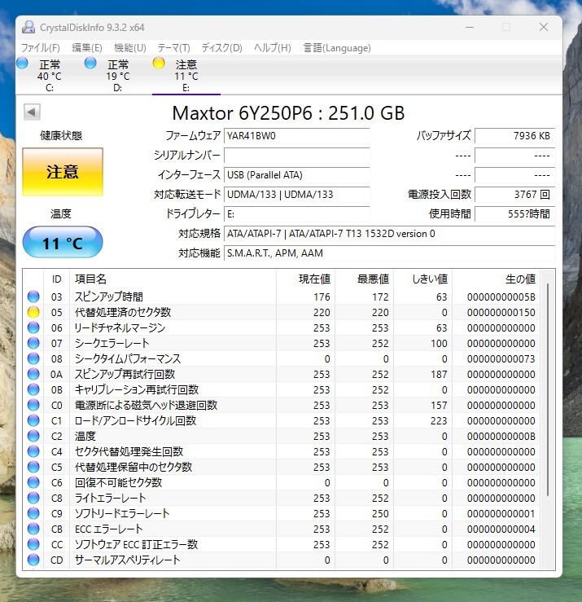This screenshot has height=602, width=582.
Task: Click the yellow status icon of attribute 05
Action: point(33,312)
